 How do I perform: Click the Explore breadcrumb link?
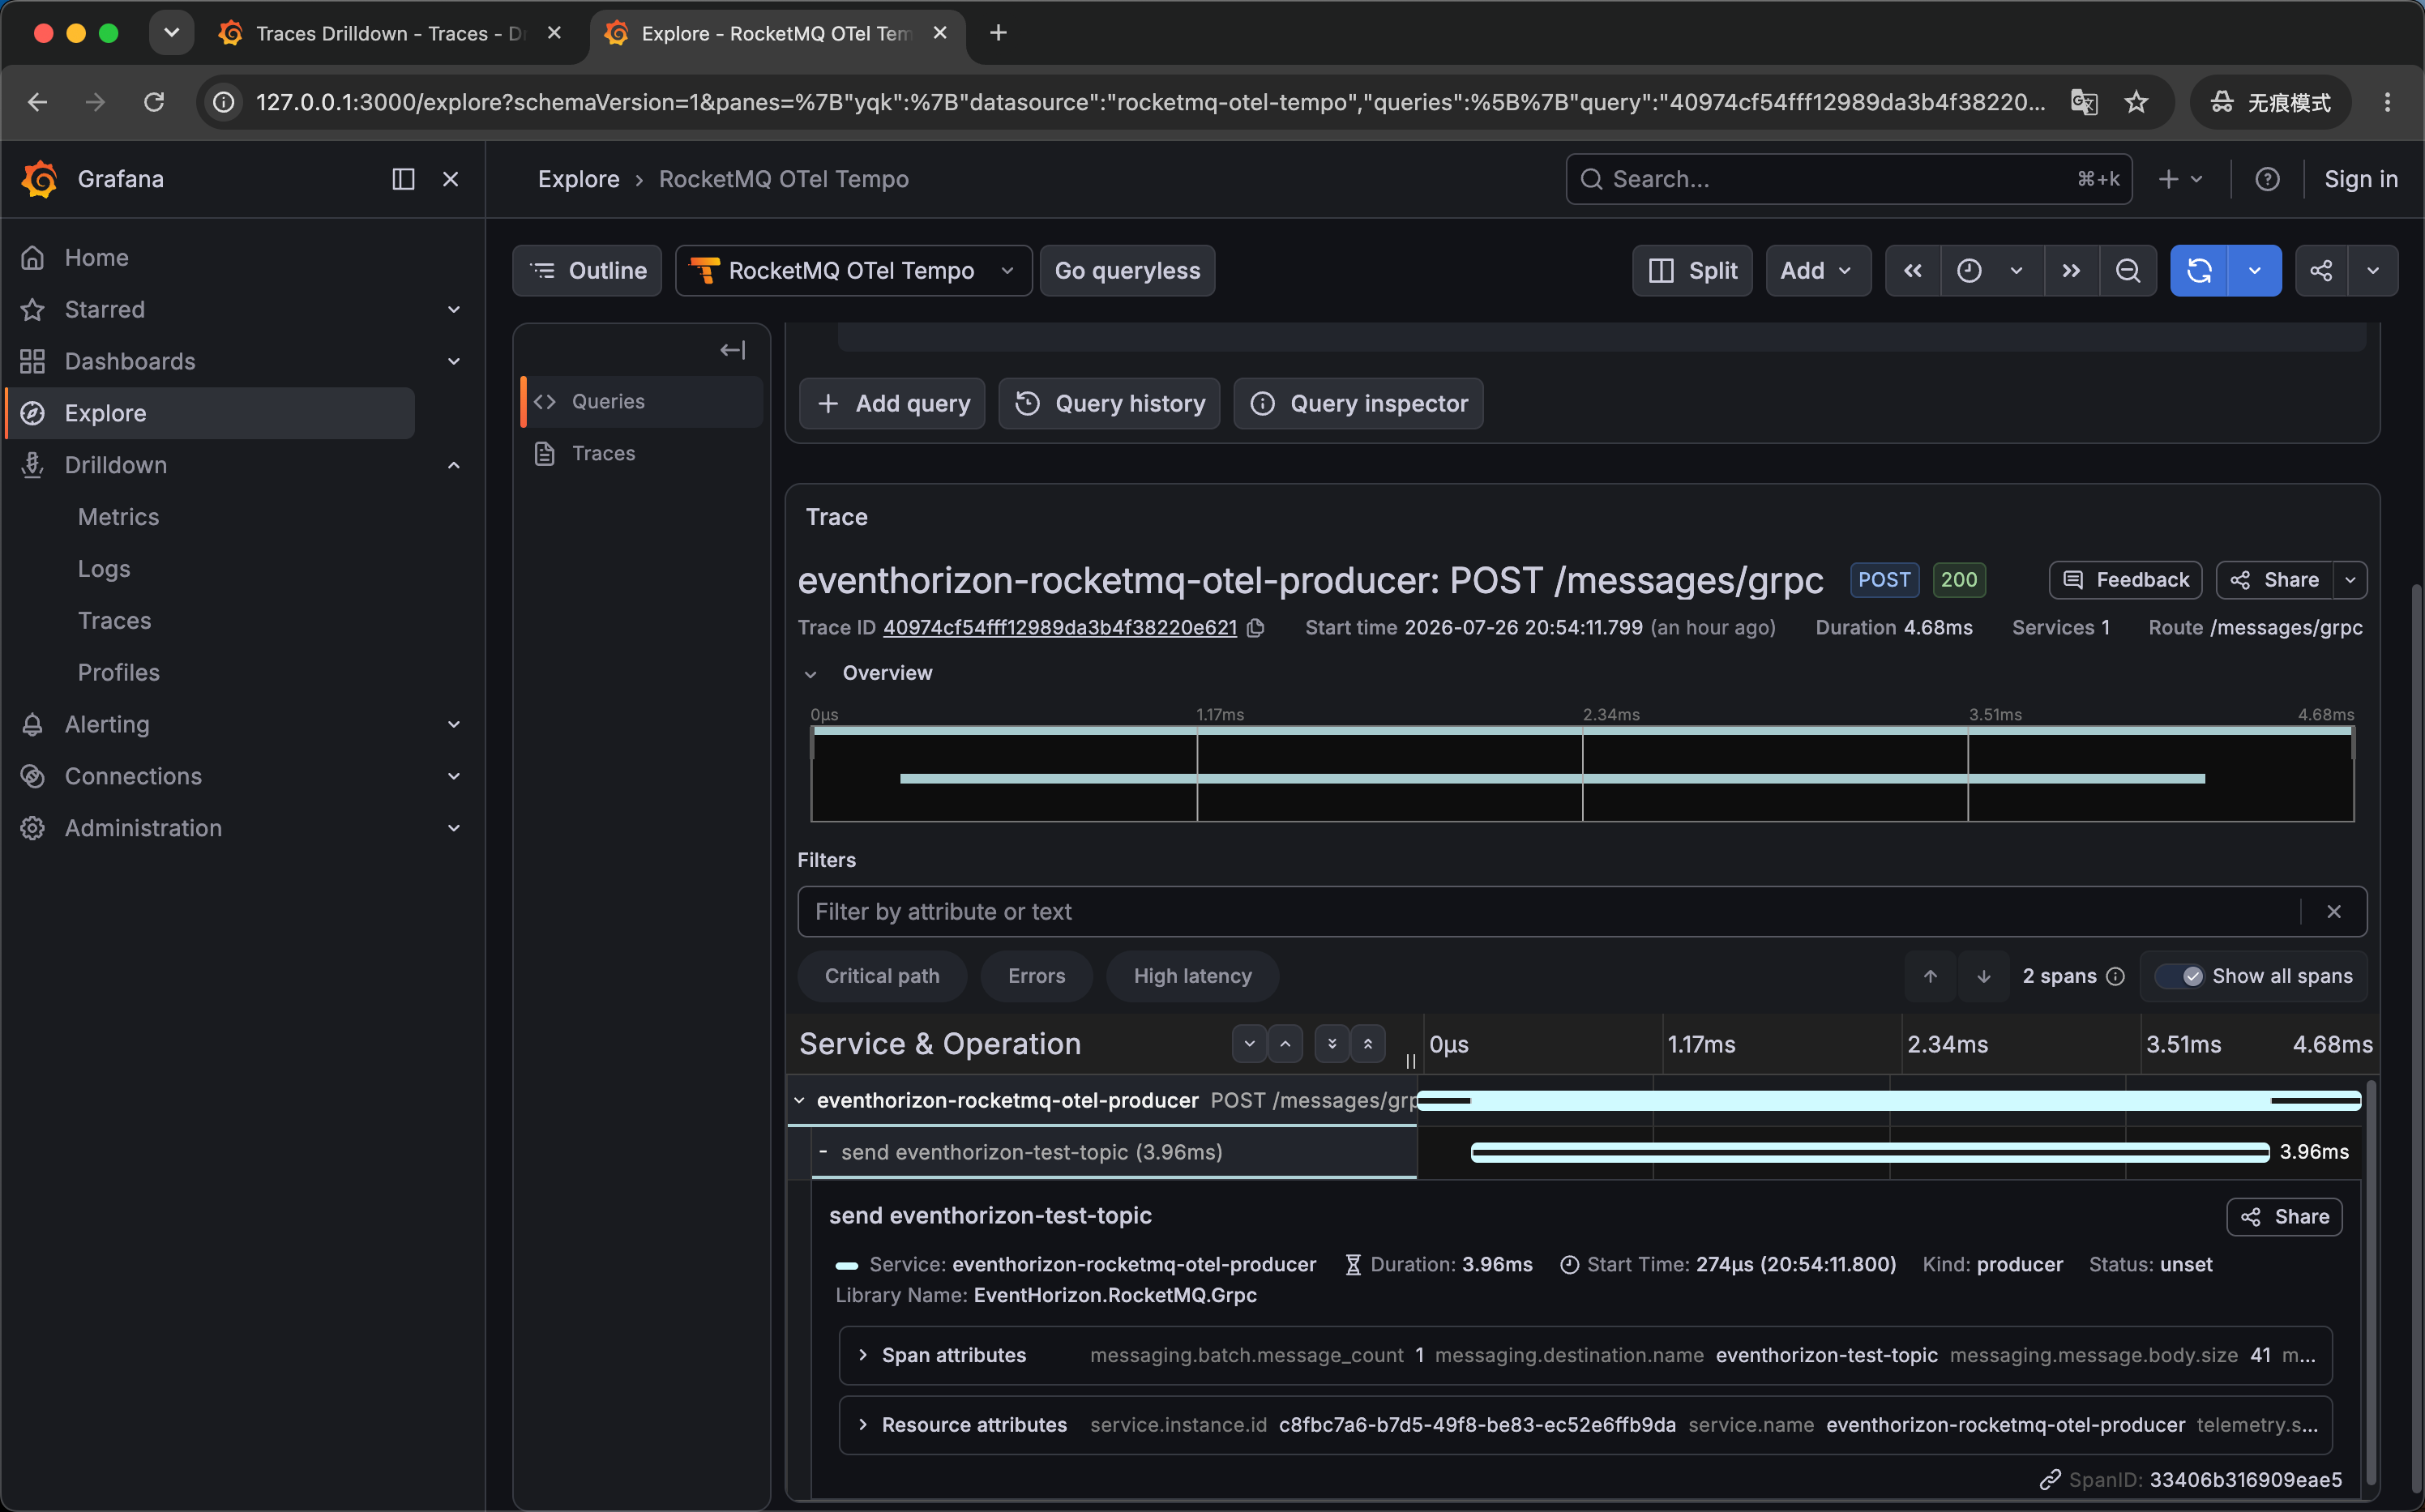(x=578, y=179)
